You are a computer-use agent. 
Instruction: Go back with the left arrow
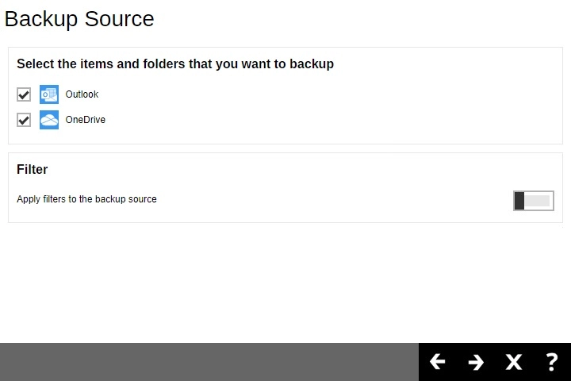pyautogui.click(x=437, y=362)
